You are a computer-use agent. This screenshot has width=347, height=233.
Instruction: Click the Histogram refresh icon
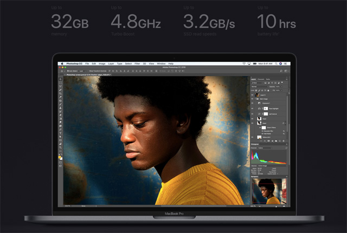click(x=286, y=148)
